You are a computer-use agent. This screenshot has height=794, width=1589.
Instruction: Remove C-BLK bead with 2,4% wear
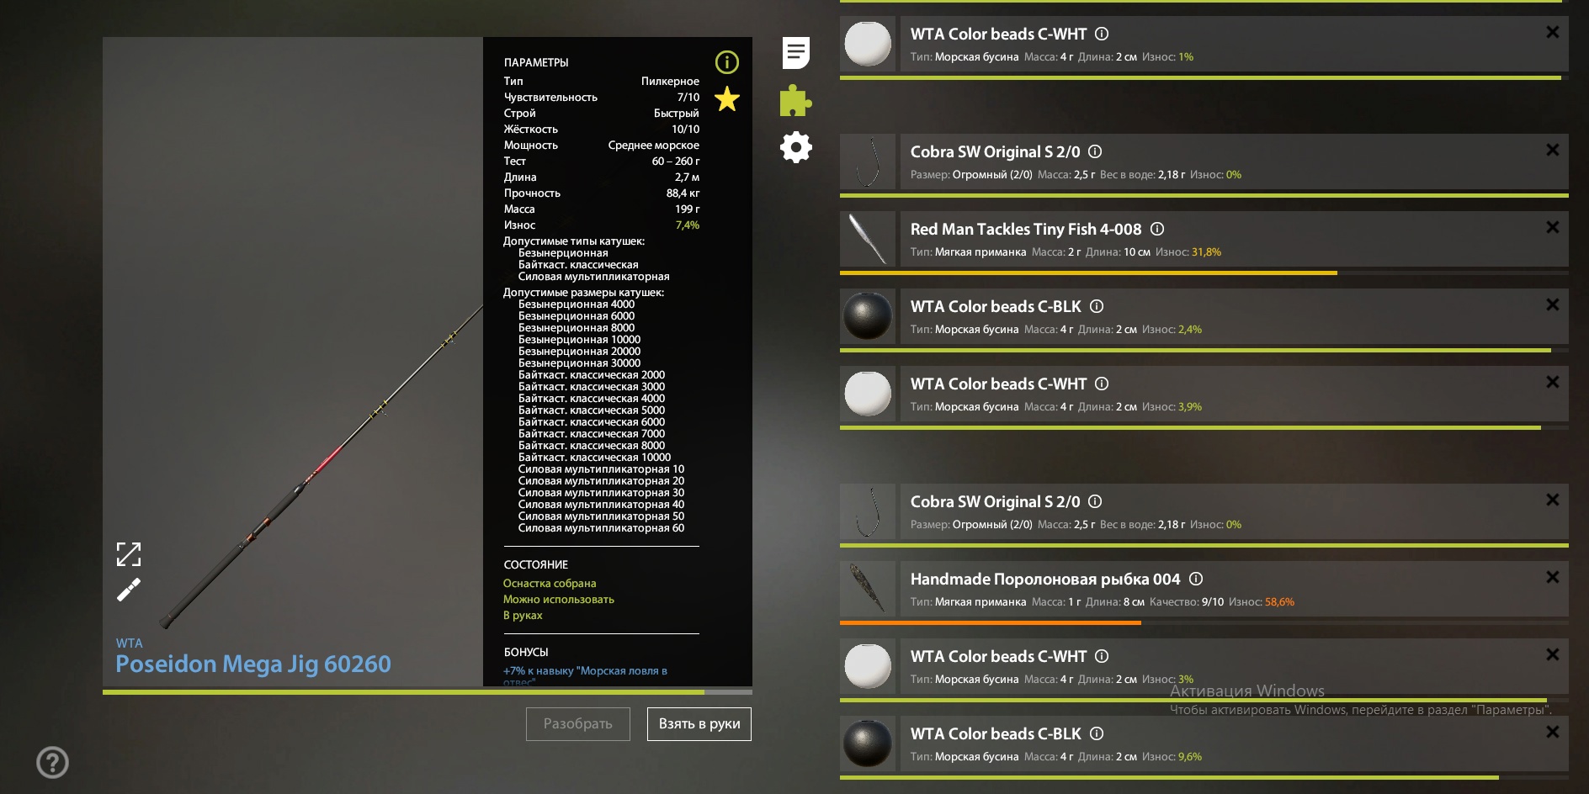pos(1553,304)
